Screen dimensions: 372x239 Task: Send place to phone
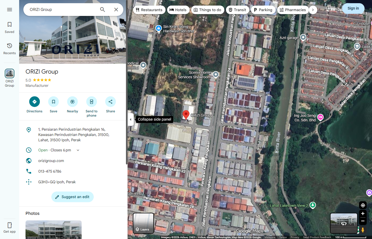pos(91,107)
